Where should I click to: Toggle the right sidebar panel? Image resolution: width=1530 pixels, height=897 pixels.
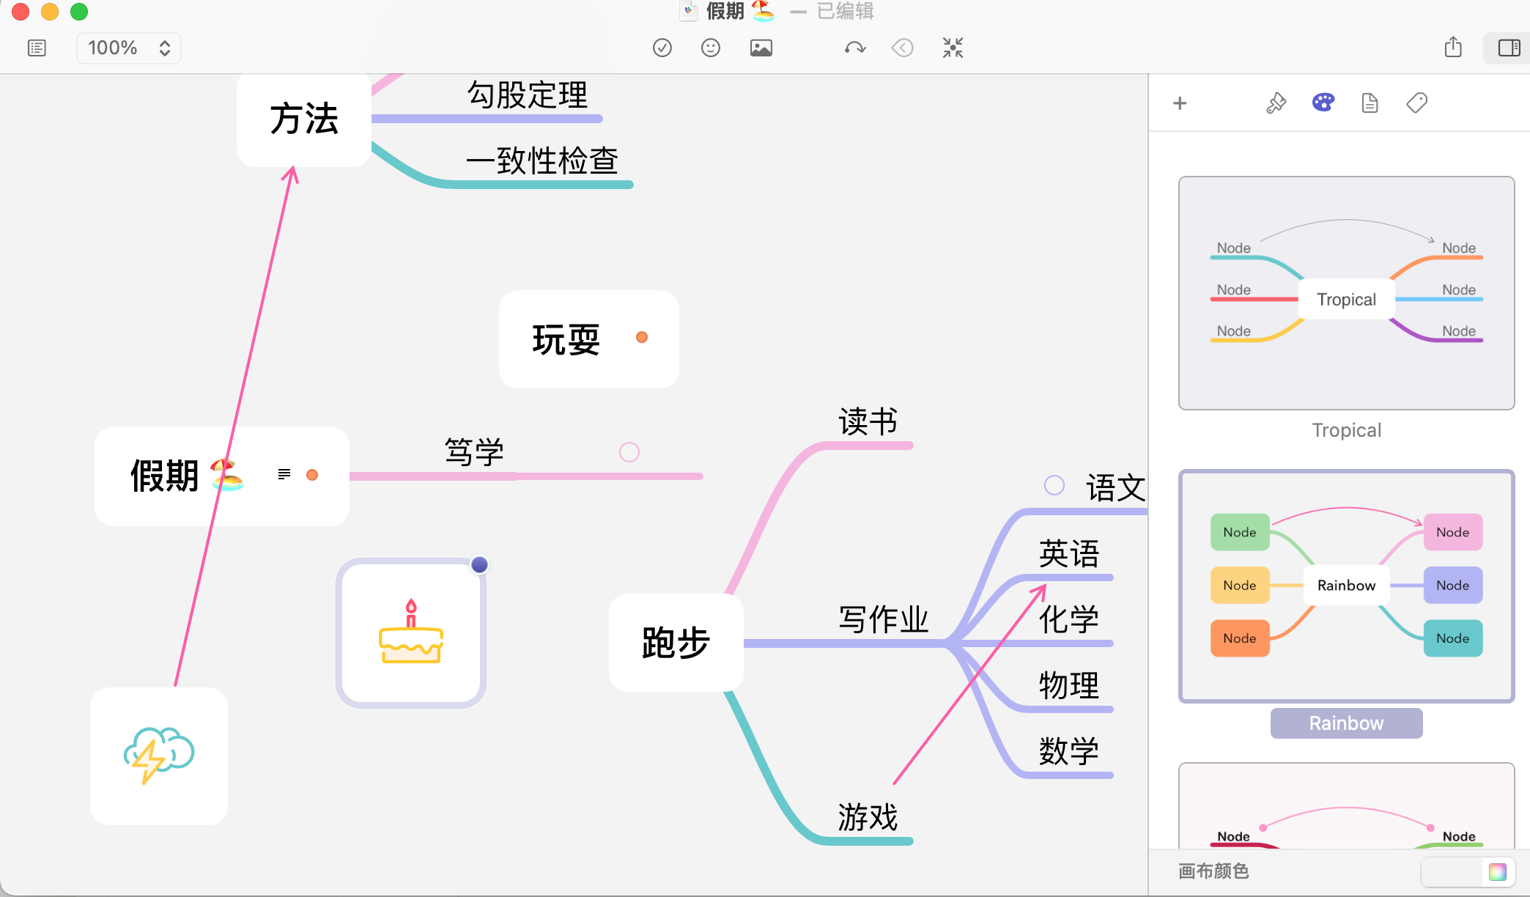tap(1509, 48)
